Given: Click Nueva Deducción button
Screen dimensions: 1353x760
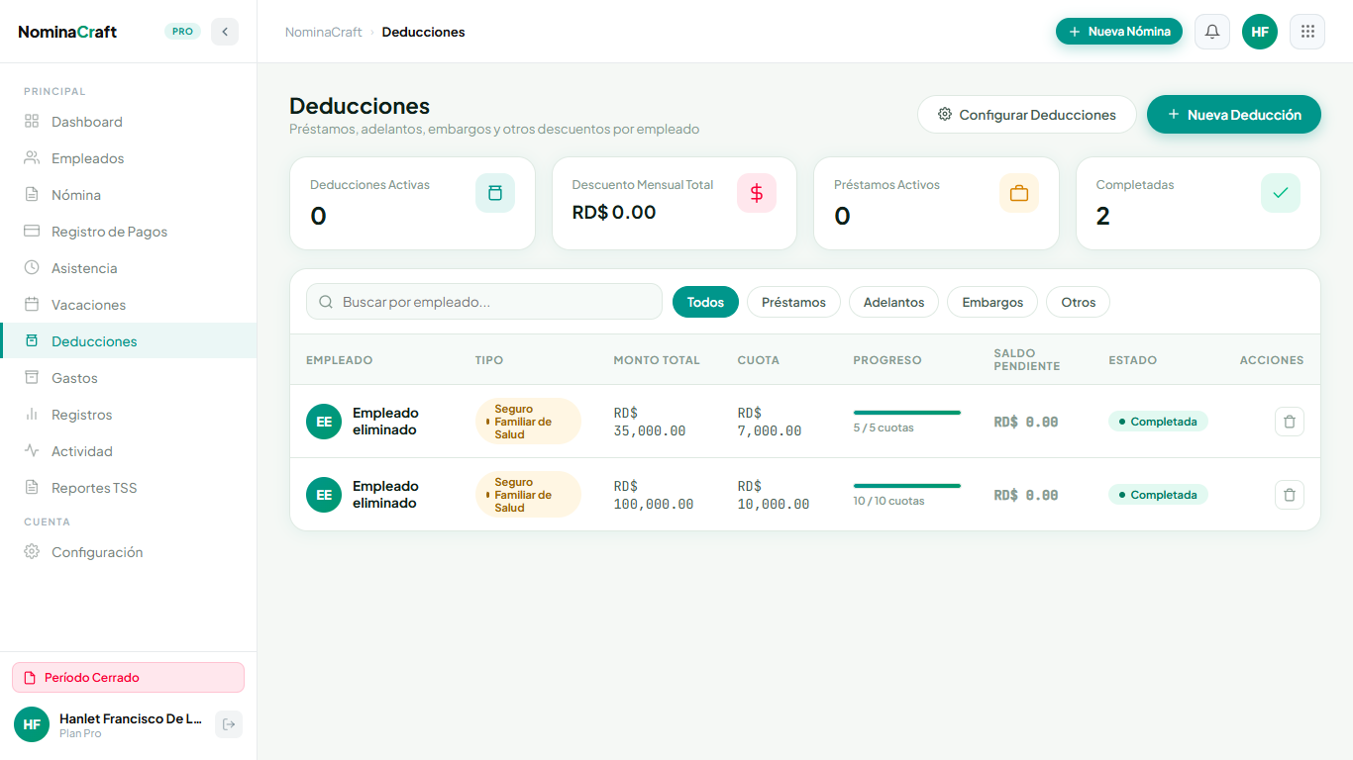Looking at the screenshot, I should 1234,115.
